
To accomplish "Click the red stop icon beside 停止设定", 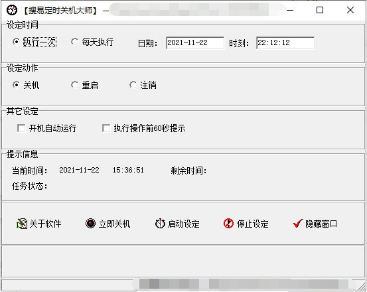I will [228, 224].
